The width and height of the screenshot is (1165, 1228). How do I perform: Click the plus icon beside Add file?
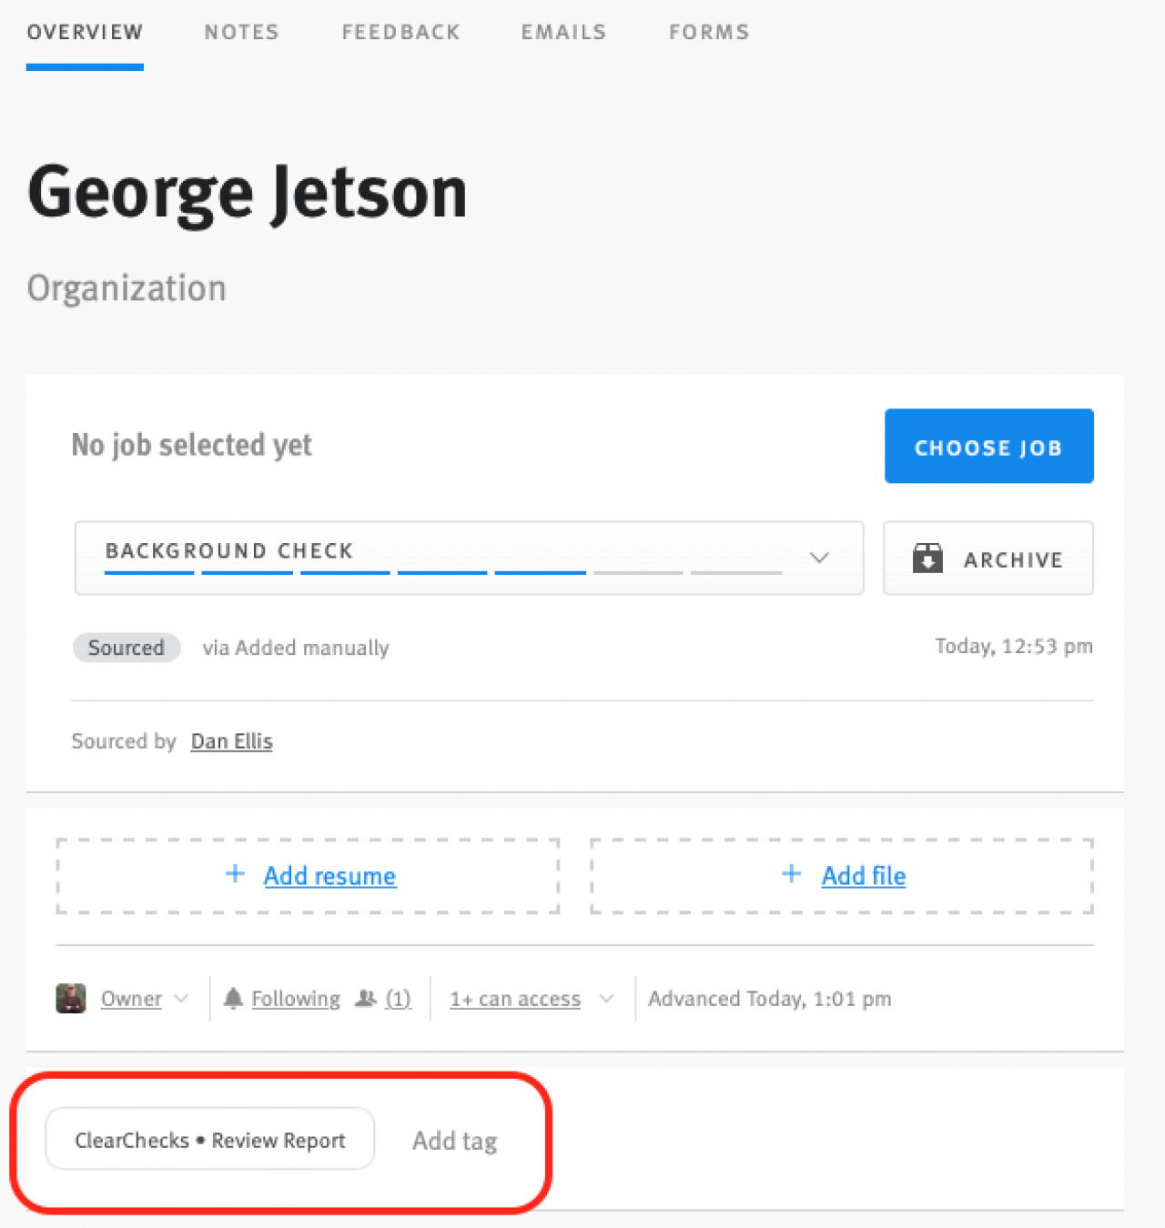click(792, 874)
